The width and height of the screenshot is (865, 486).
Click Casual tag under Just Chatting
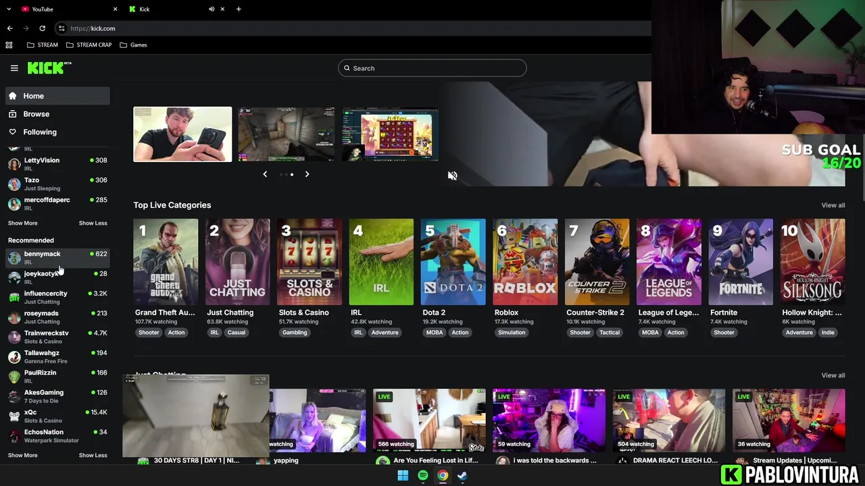coord(237,332)
